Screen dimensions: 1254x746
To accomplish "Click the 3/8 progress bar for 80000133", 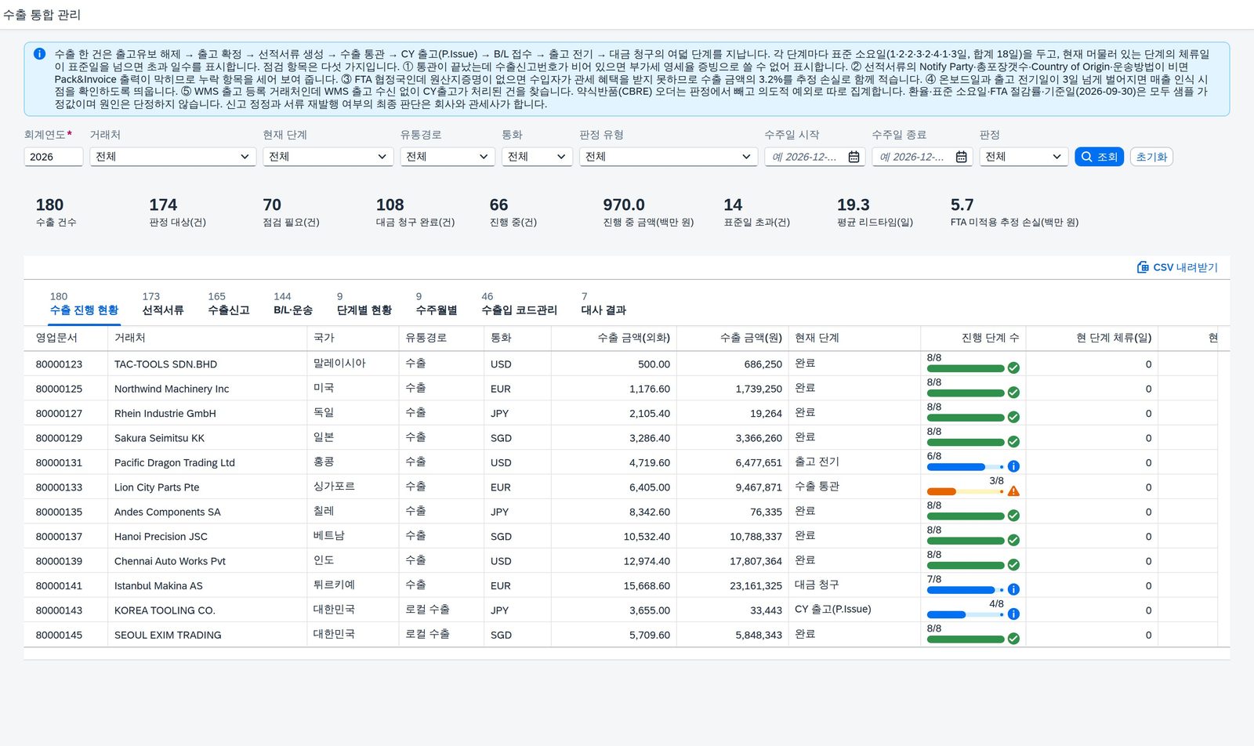I will 966,492.
